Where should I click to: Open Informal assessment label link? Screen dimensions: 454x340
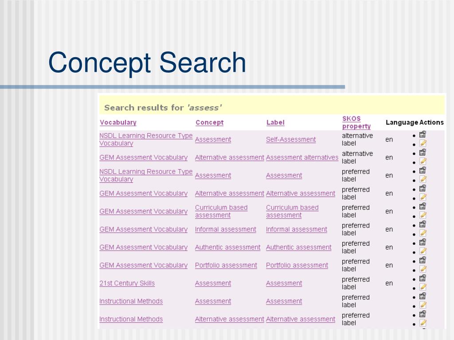[297, 229]
